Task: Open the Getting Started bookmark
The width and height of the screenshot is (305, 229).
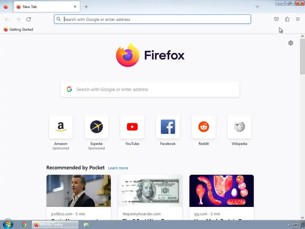Action: point(18,30)
